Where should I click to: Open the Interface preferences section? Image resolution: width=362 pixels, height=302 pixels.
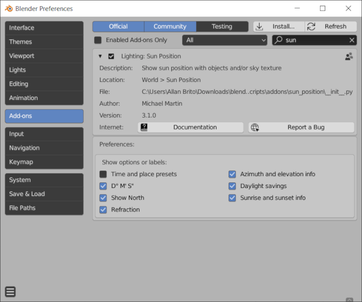(44, 28)
